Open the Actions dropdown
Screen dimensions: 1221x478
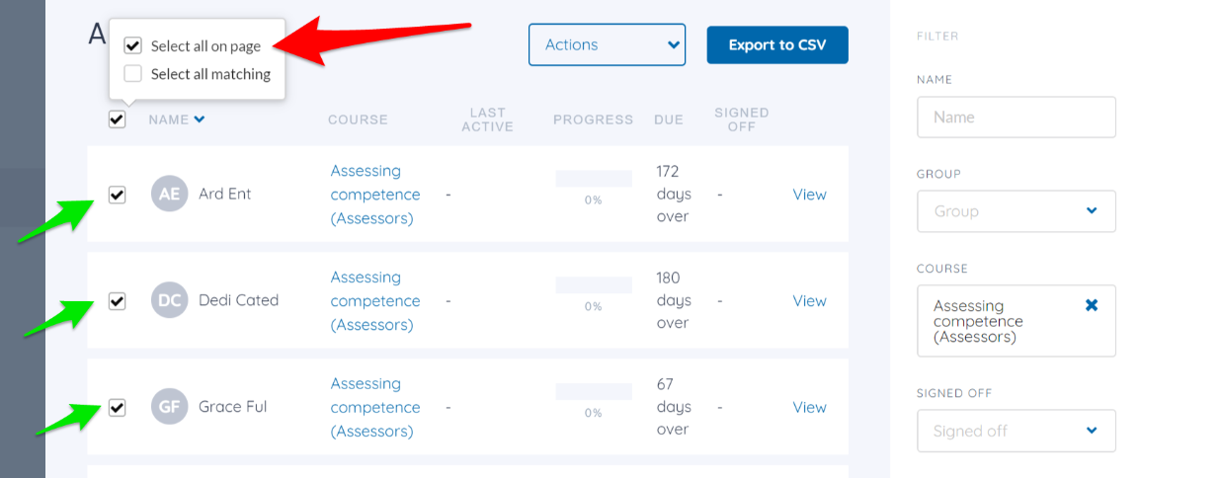click(607, 44)
